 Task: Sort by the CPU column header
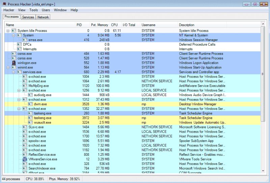[115, 25]
